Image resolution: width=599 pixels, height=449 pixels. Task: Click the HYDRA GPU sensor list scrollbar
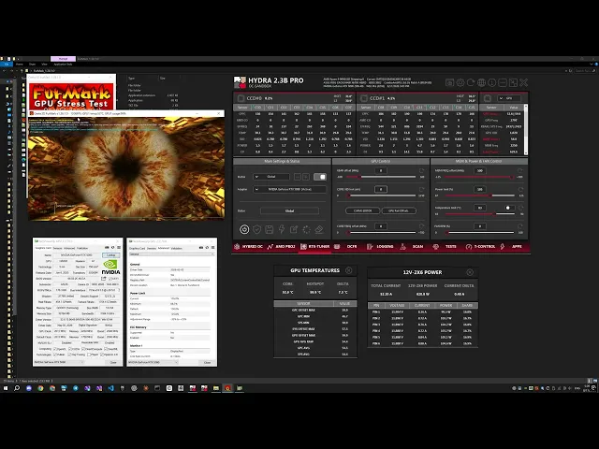526,129
